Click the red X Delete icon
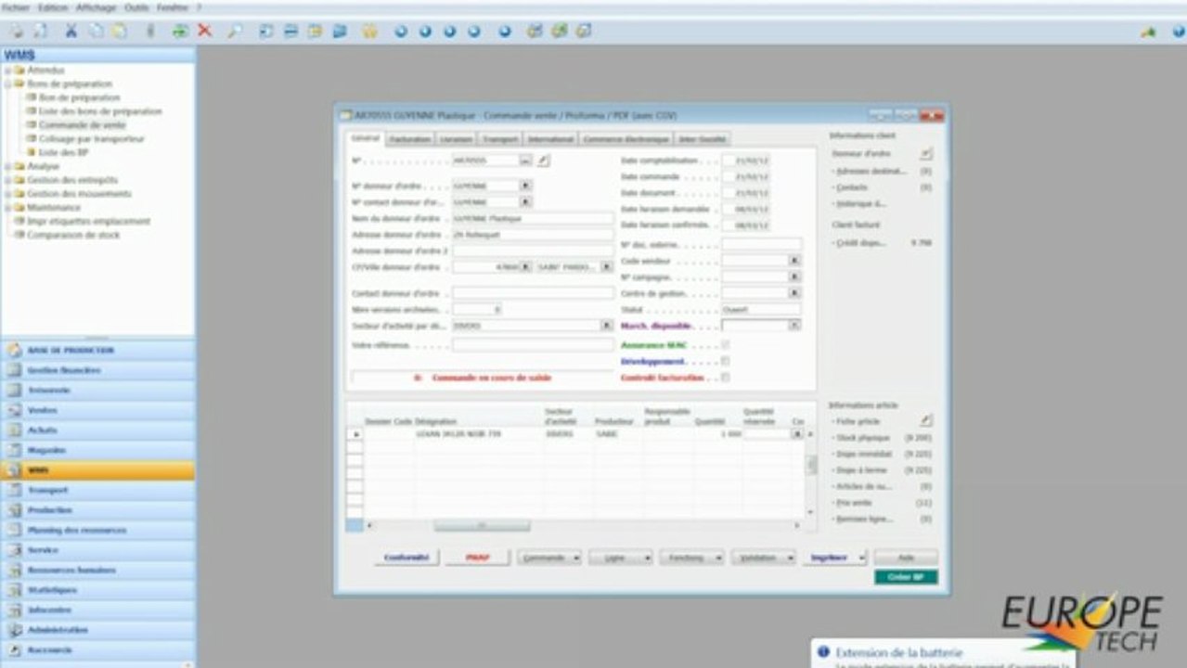This screenshot has width=1187, height=668. [205, 31]
